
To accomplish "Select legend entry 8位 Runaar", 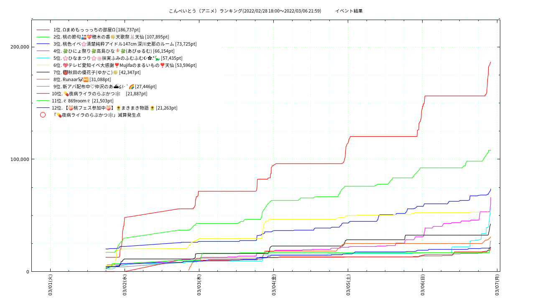I will tap(82, 79).
